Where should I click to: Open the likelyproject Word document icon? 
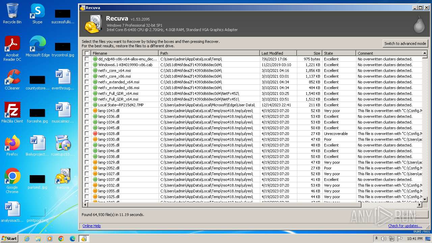click(37, 145)
